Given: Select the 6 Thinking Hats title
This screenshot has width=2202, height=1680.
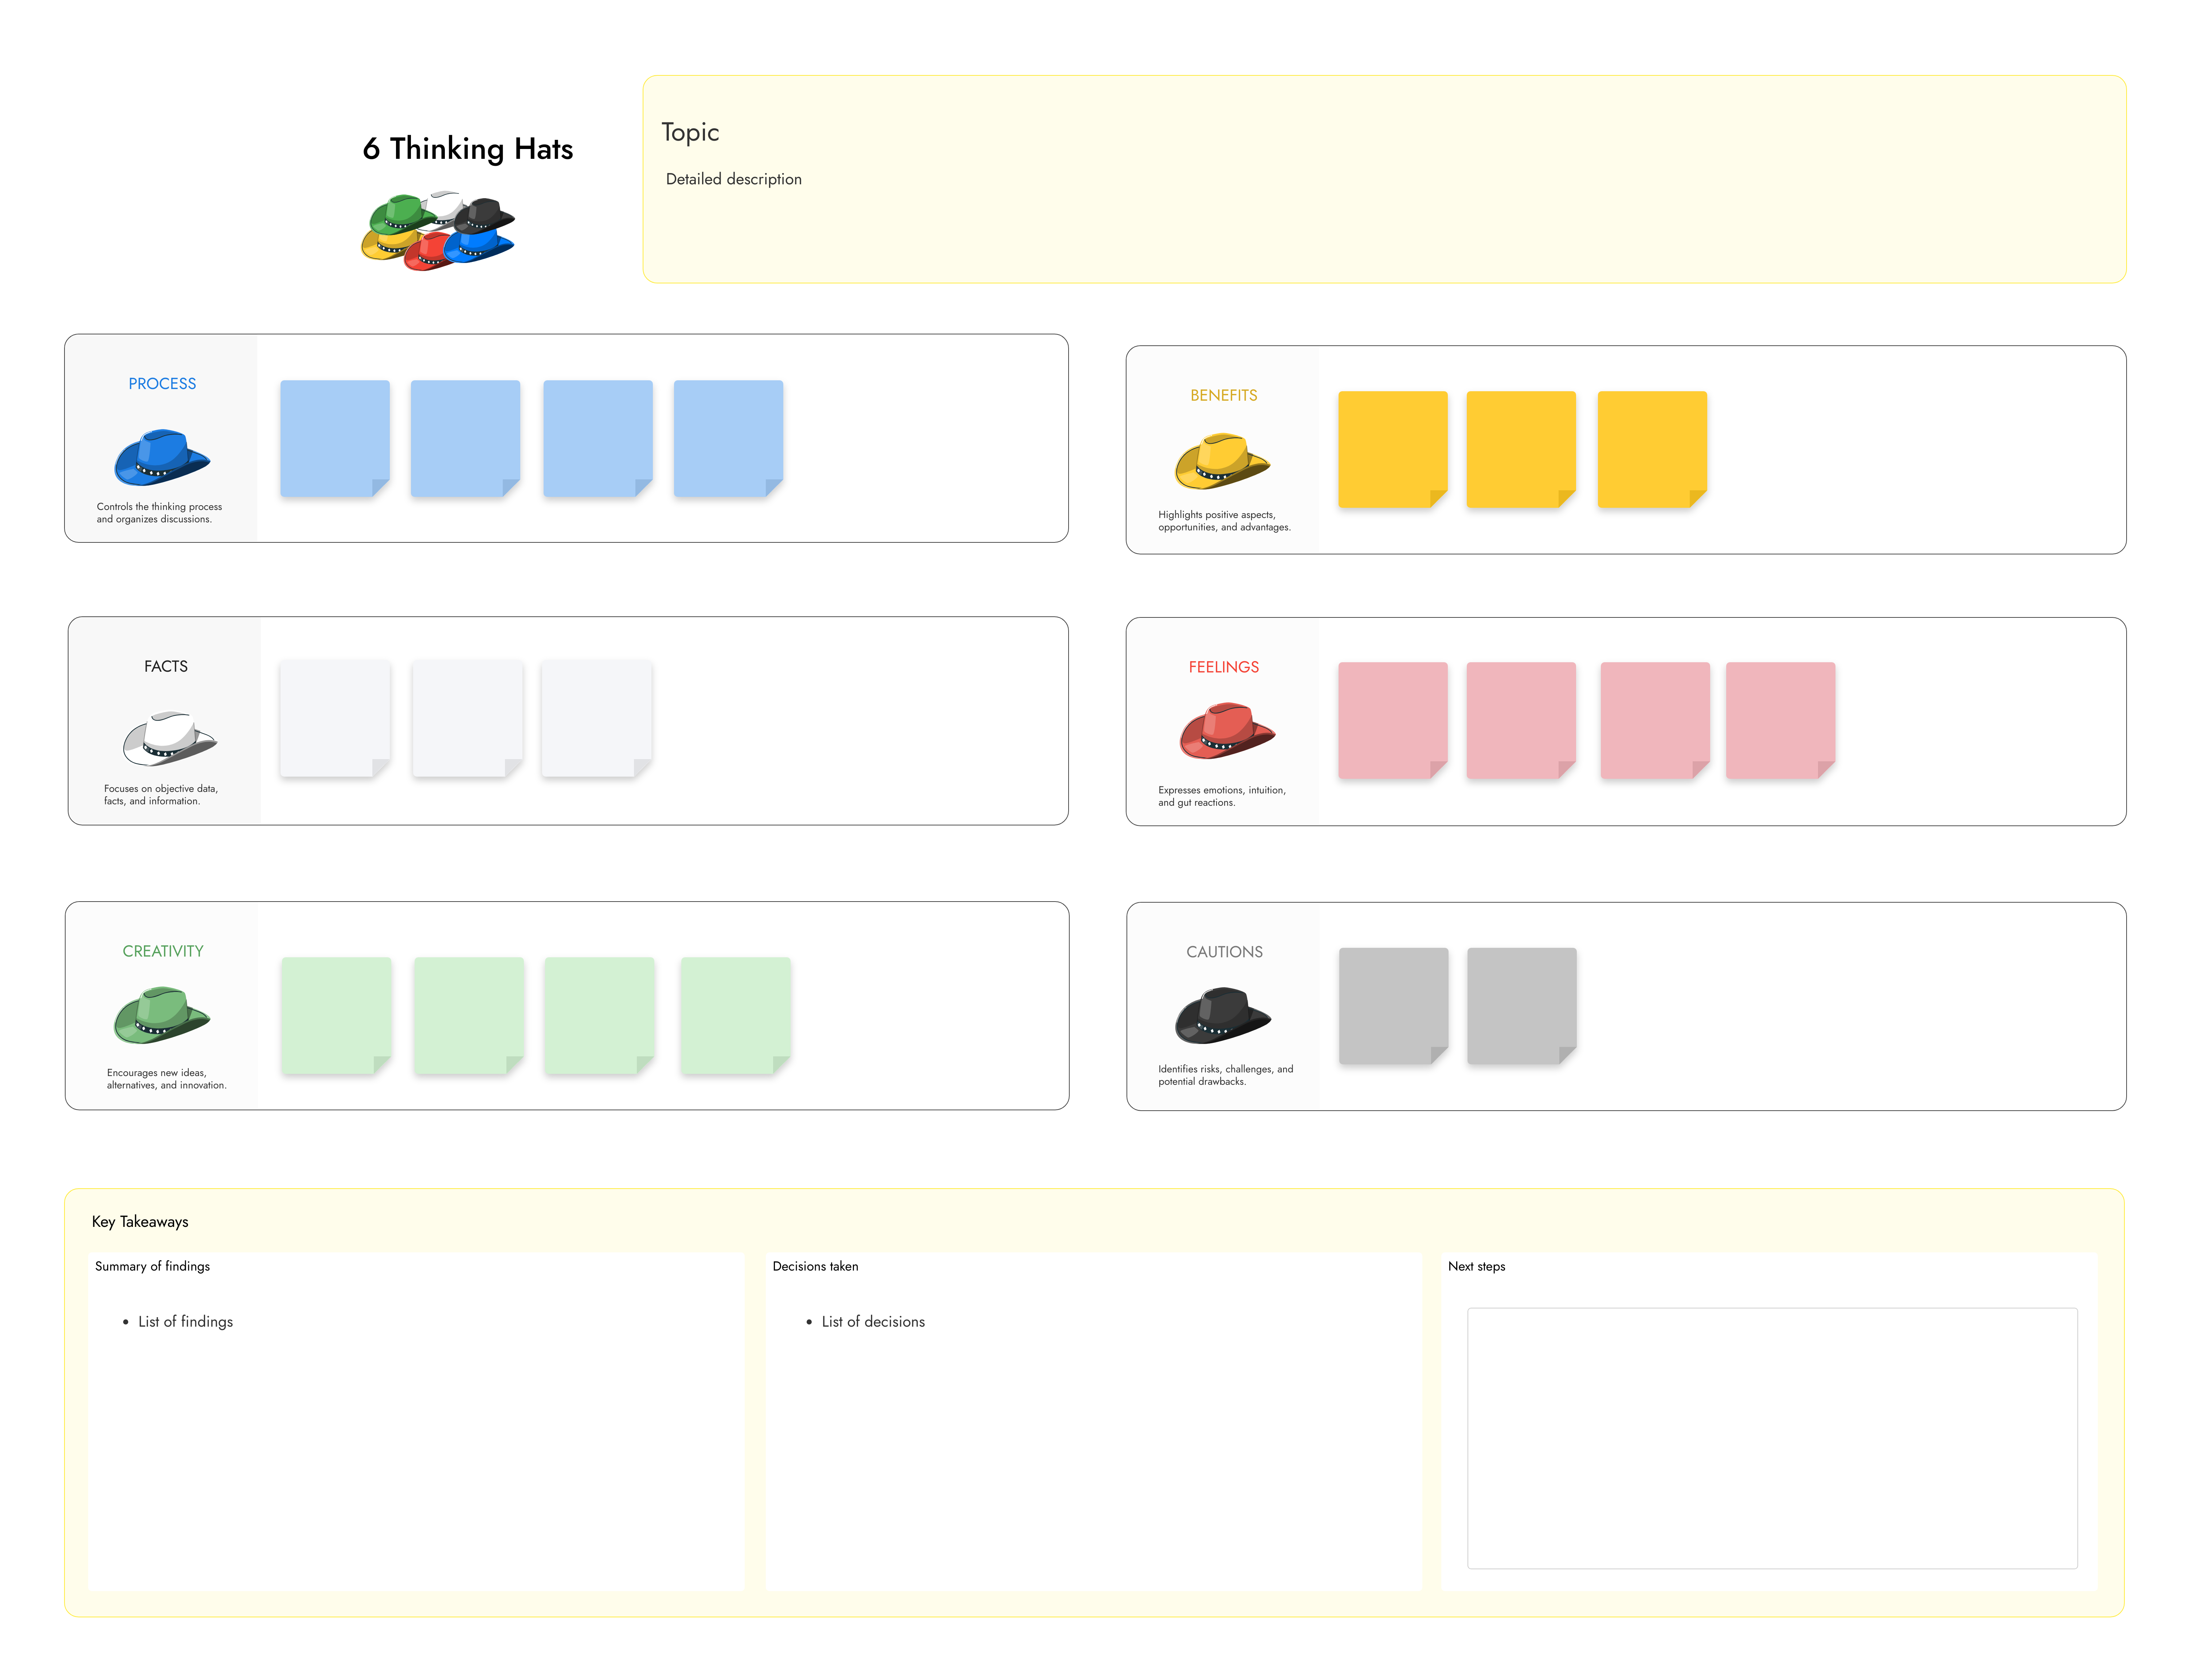Looking at the screenshot, I should 468,149.
